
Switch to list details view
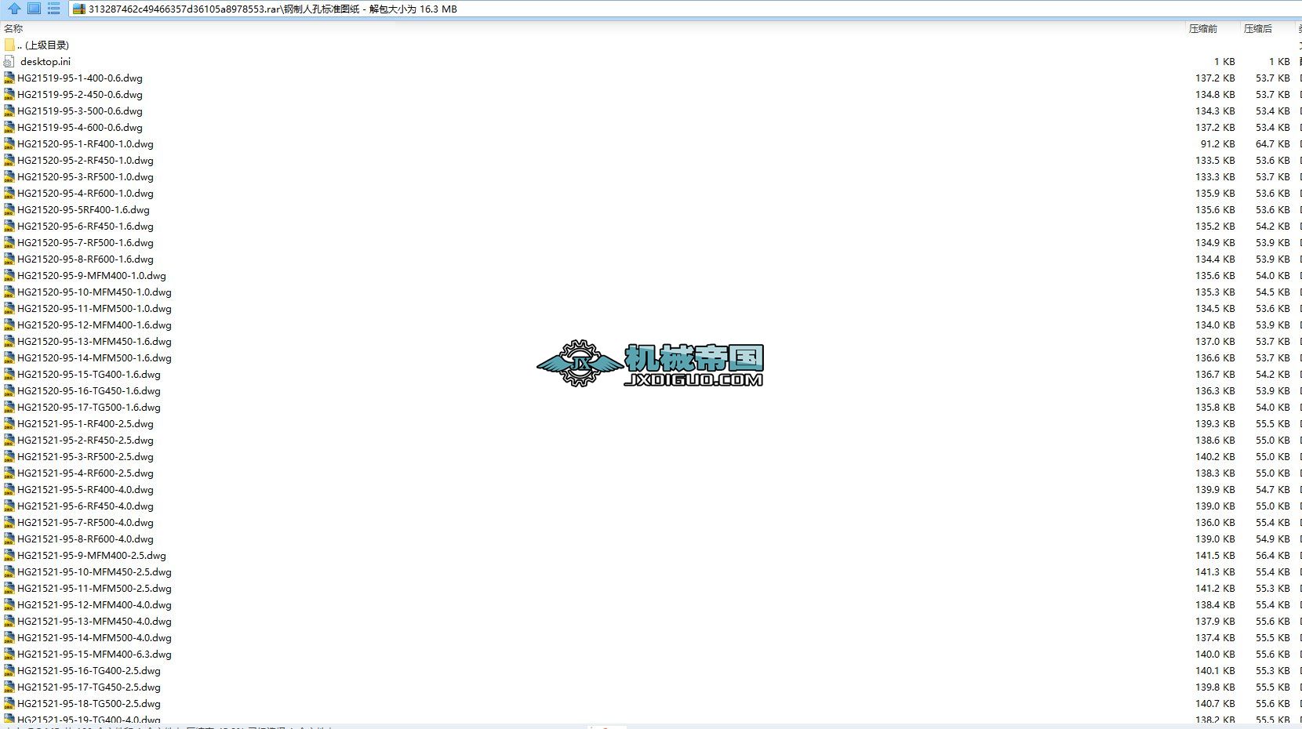[53, 9]
